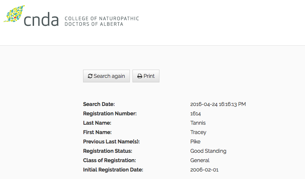Select registration number 1614

pos(195,113)
